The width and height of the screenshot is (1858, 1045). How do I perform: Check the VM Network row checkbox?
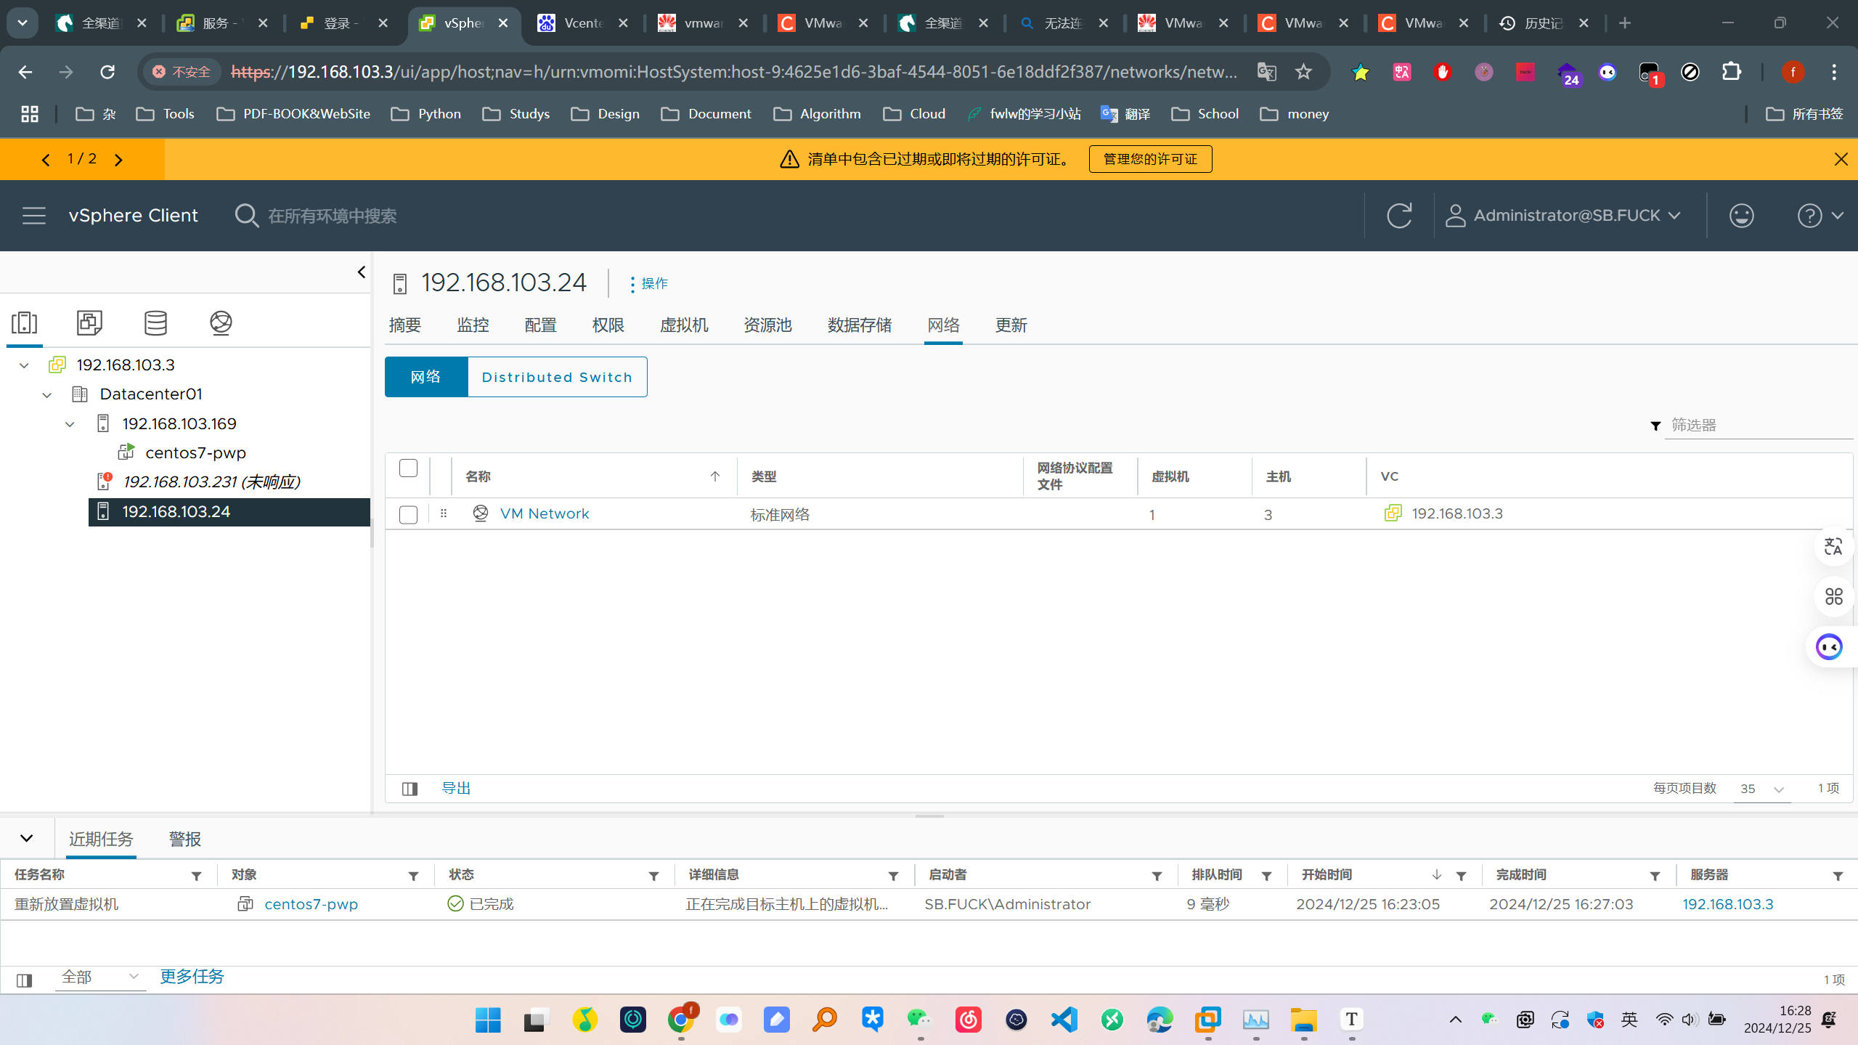[x=409, y=515]
